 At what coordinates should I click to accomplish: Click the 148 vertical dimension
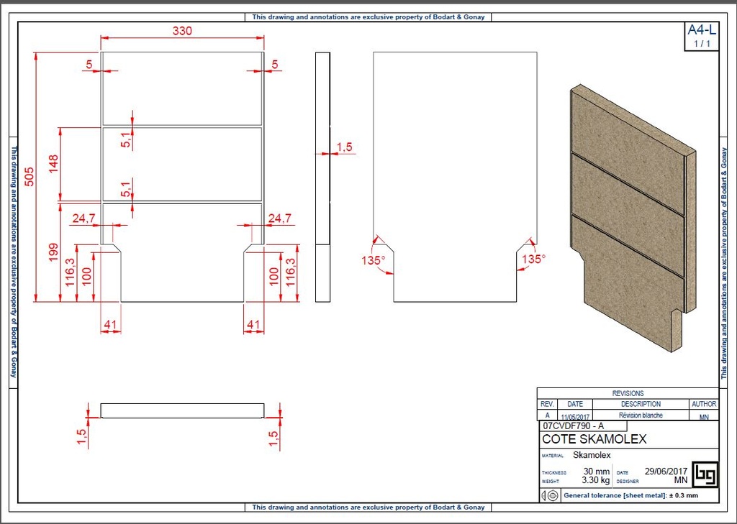click(53, 164)
